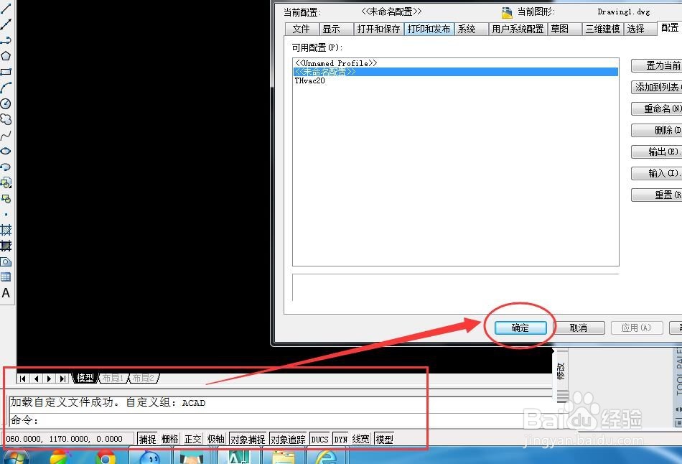682x464 pixels.
Task: Select the Hatch tool
Action: [x=6, y=230]
